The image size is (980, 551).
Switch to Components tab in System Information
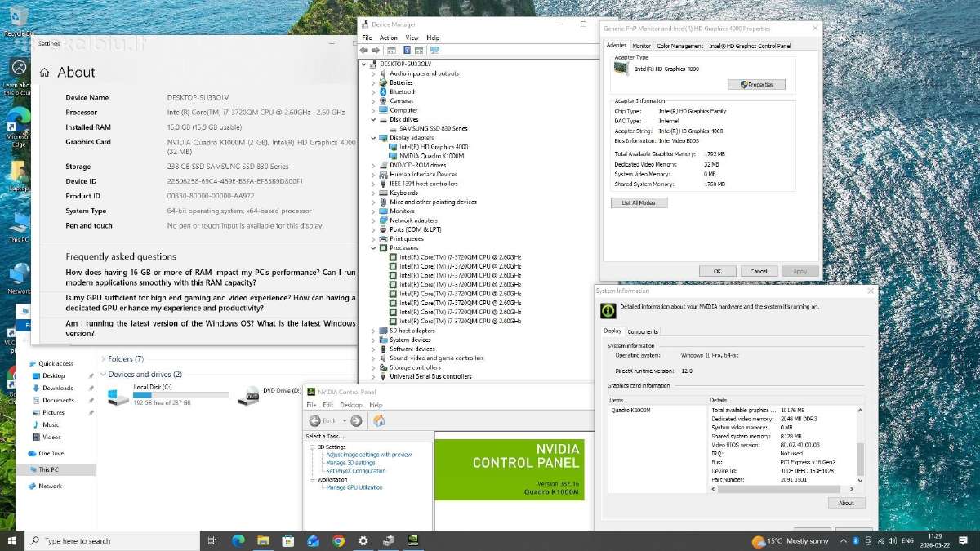(643, 331)
